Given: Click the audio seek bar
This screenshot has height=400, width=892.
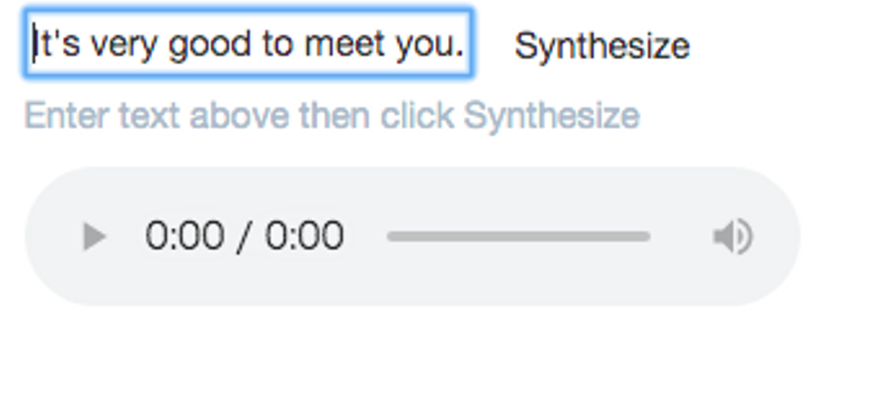Looking at the screenshot, I should click(518, 236).
